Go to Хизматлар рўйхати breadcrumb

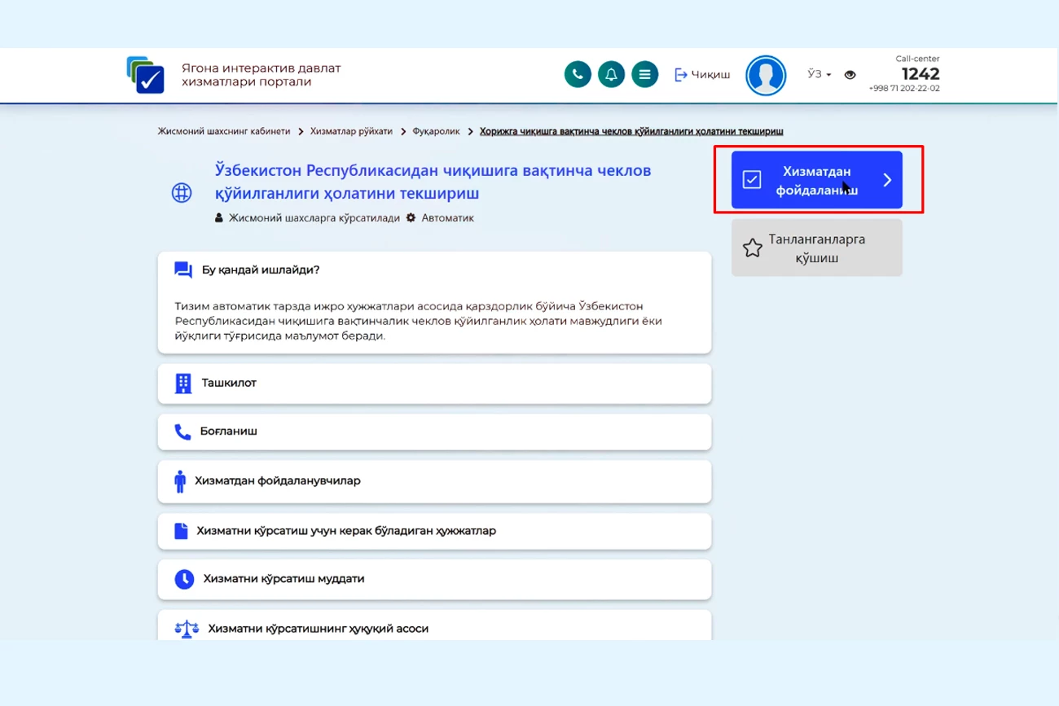pyautogui.click(x=351, y=131)
